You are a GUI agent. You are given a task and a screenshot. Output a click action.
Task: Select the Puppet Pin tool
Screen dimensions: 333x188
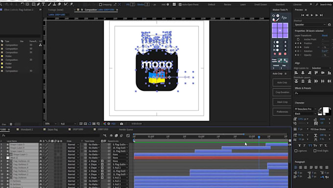[72, 4]
